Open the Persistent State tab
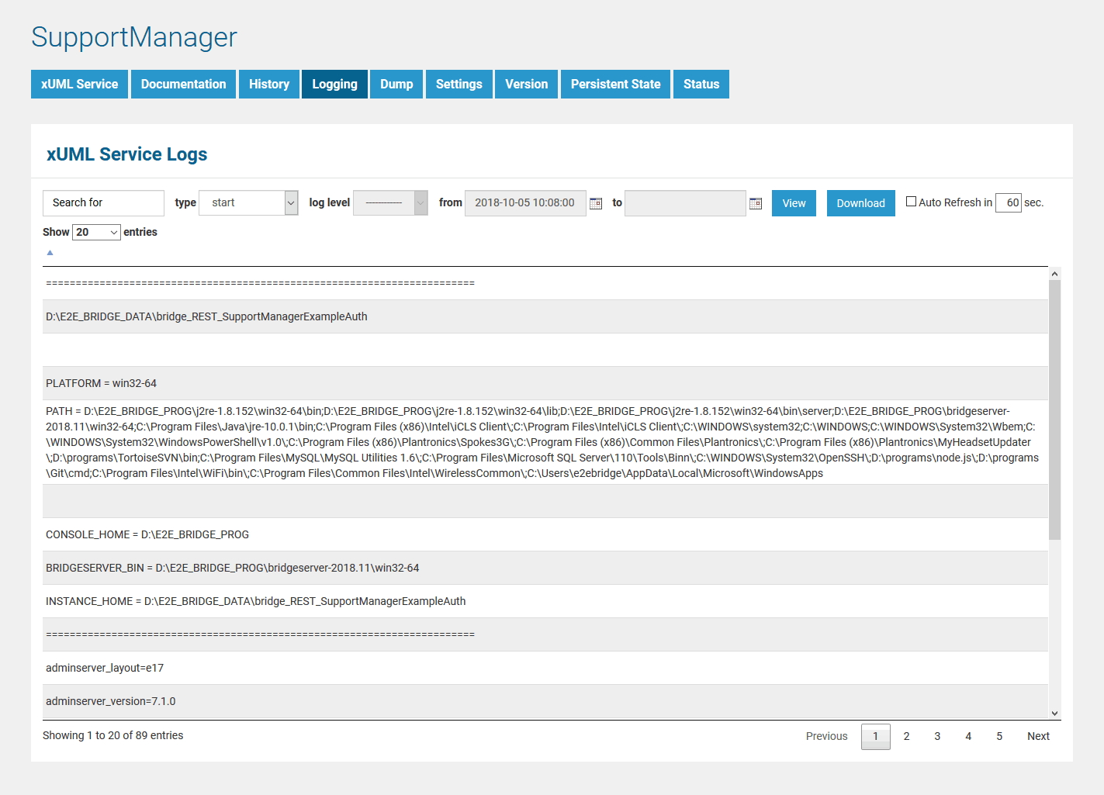1104x795 pixels. (614, 84)
